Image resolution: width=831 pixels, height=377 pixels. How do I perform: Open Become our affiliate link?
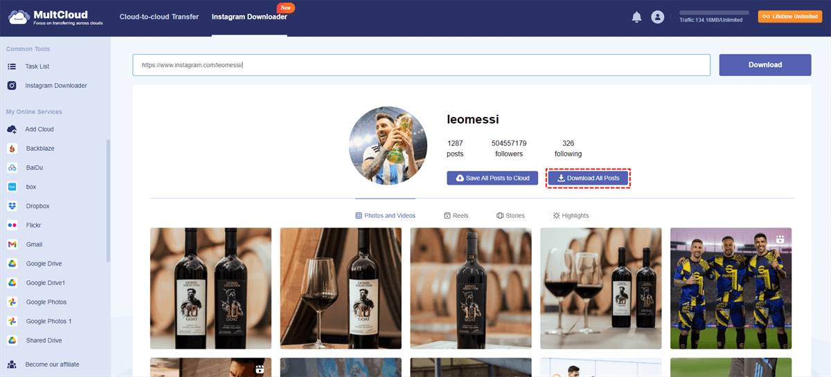pyautogui.click(x=52, y=365)
